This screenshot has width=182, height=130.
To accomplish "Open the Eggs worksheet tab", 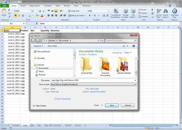I will 32,125.
